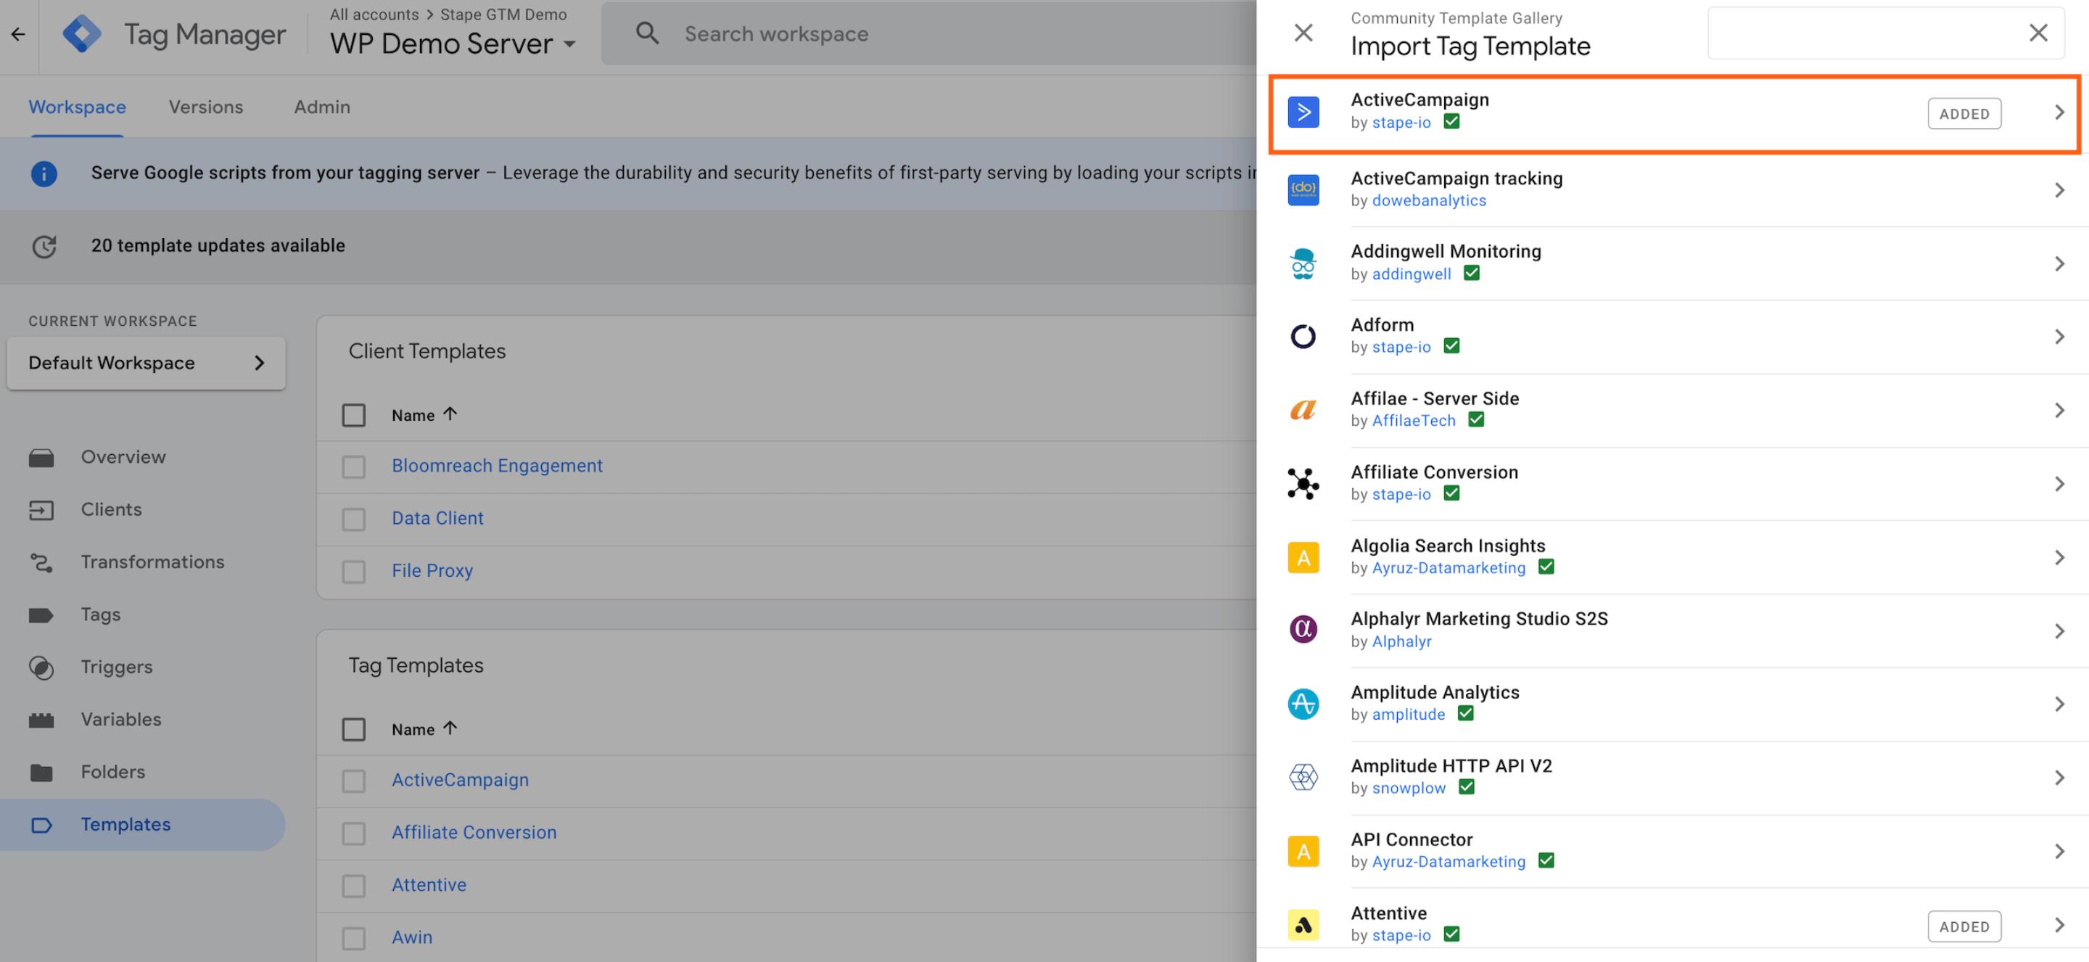
Task: Open the Awin tag template link
Action: tap(412, 937)
